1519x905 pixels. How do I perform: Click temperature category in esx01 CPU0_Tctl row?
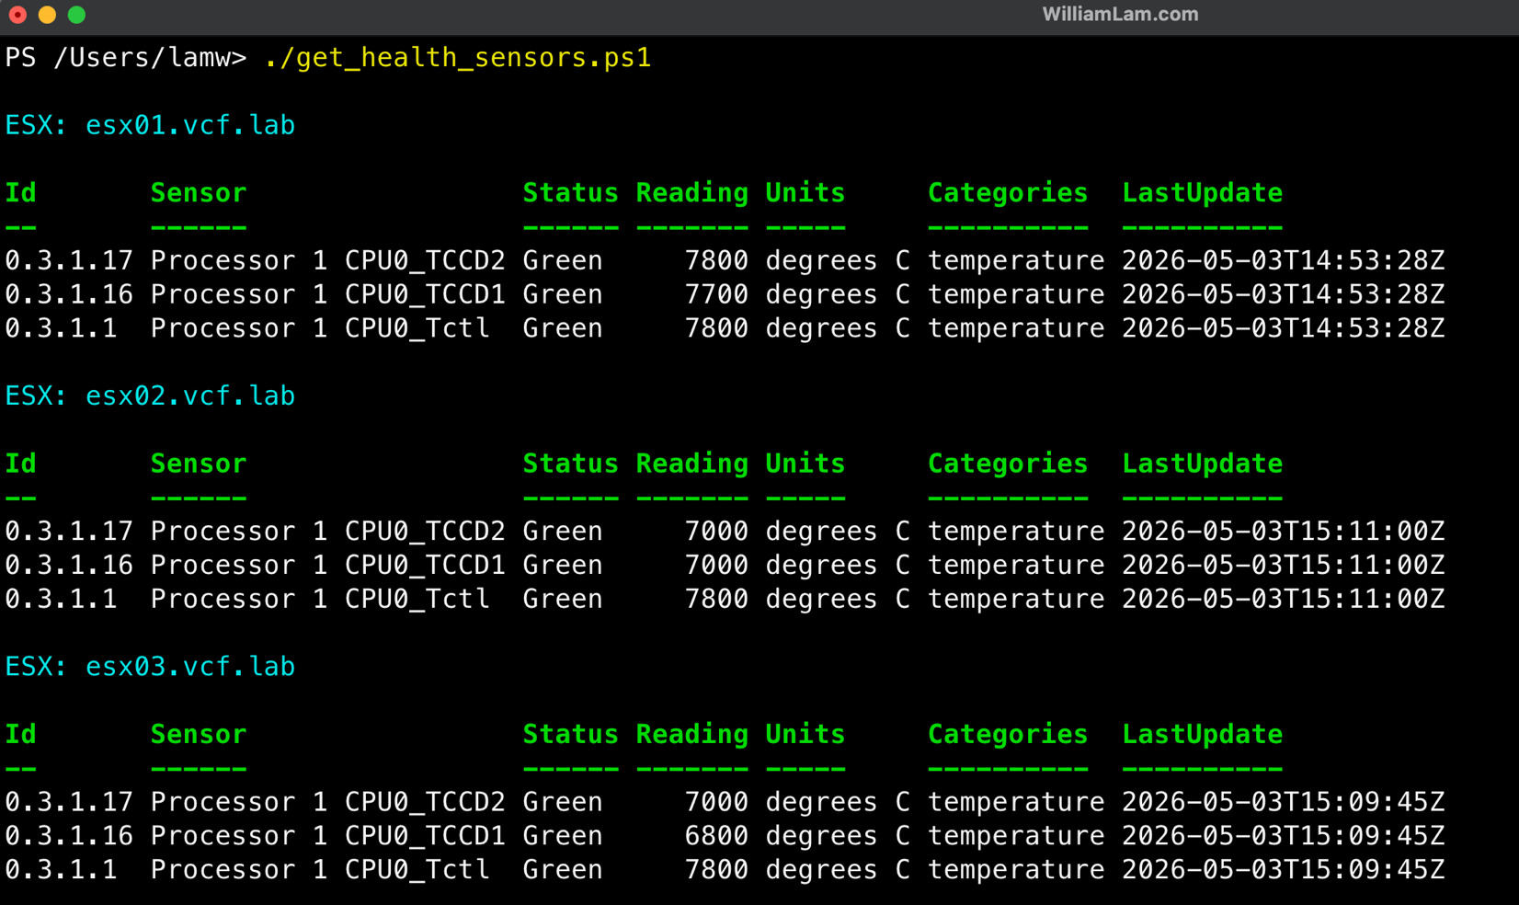(x=1016, y=328)
